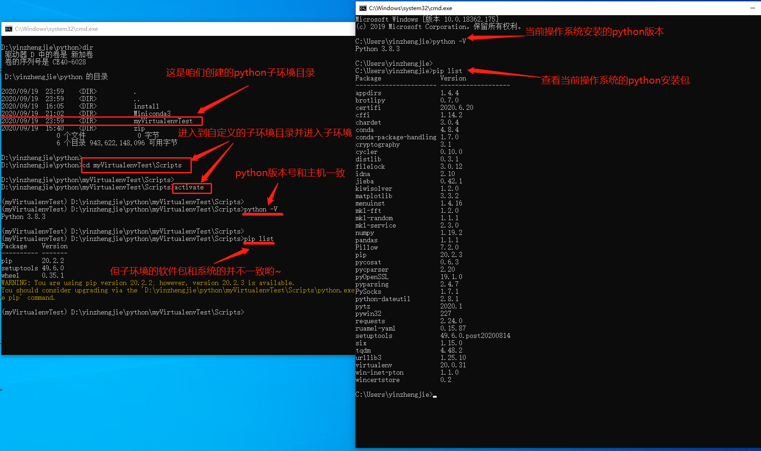Screen dimensions: 761x451
Task: Click the underlined 'pip list' command in the left terminal
Action: [x=259, y=239]
